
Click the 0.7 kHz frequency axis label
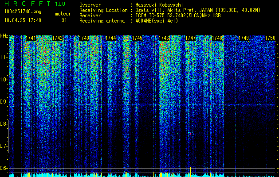[x=4, y=146]
